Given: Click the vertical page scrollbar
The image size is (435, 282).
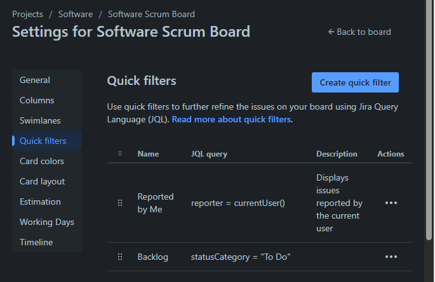Looking at the screenshot, I should point(429,120).
